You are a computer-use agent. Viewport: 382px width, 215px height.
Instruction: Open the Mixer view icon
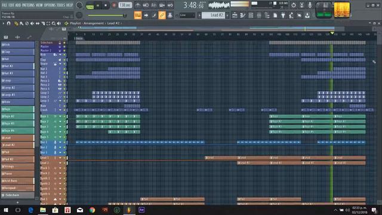pyautogui.click(x=258, y=16)
